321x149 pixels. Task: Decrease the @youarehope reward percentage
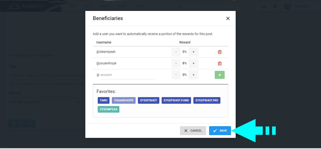point(176,63)
